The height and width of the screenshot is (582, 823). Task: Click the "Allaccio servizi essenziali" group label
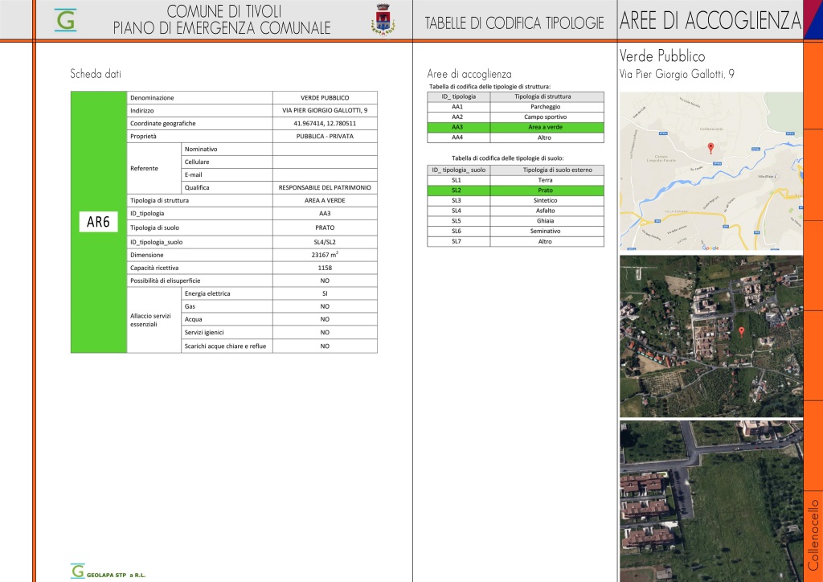pos(150,320)
